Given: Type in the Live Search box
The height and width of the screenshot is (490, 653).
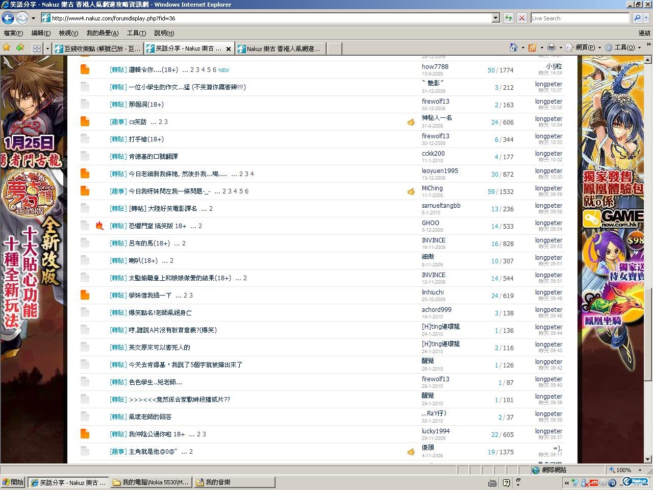Looking at the screenshot, I should coord(580,18).
